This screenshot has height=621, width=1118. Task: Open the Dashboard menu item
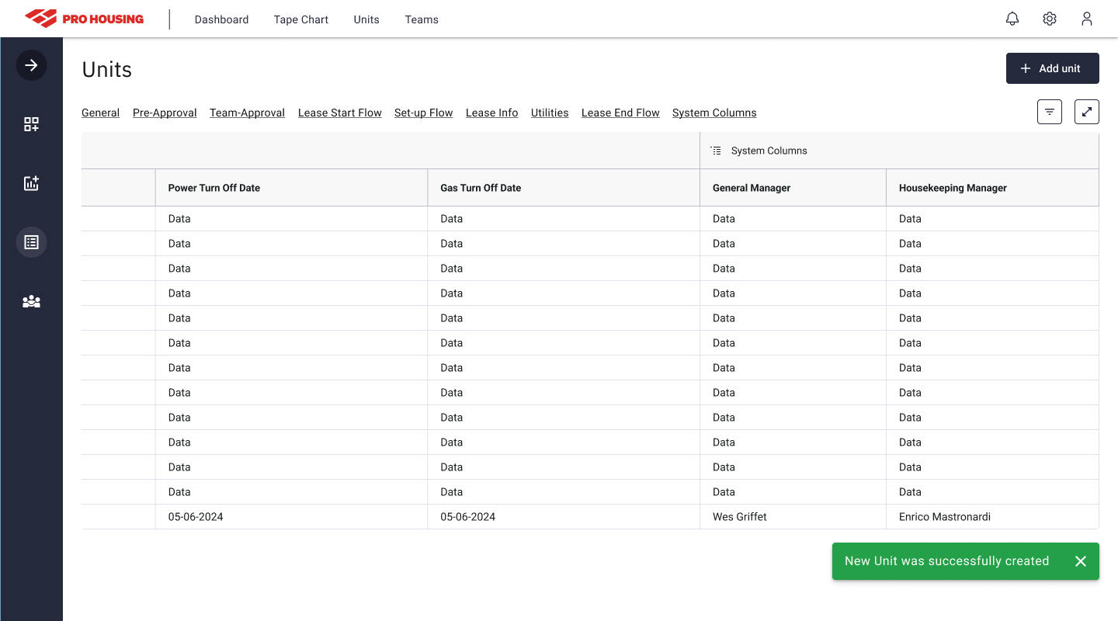[221, 19]
